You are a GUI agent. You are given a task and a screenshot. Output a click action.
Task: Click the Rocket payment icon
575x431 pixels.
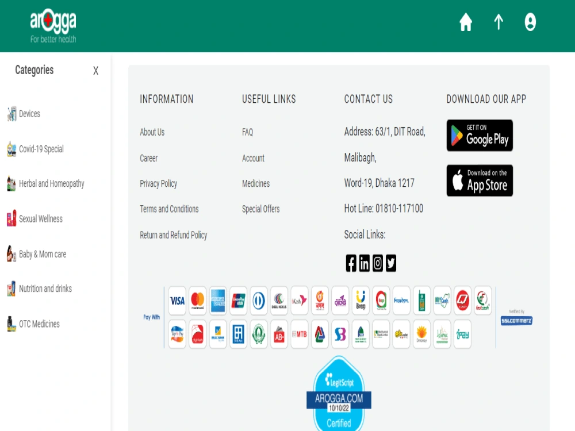(340, 301)
